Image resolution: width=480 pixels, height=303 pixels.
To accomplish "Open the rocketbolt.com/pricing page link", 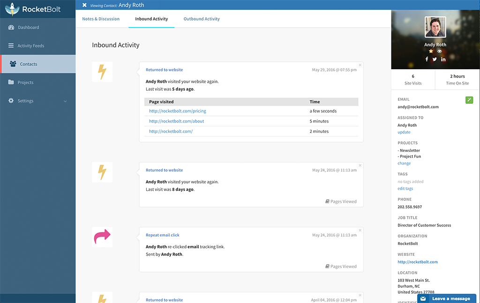I will [178, 111].
